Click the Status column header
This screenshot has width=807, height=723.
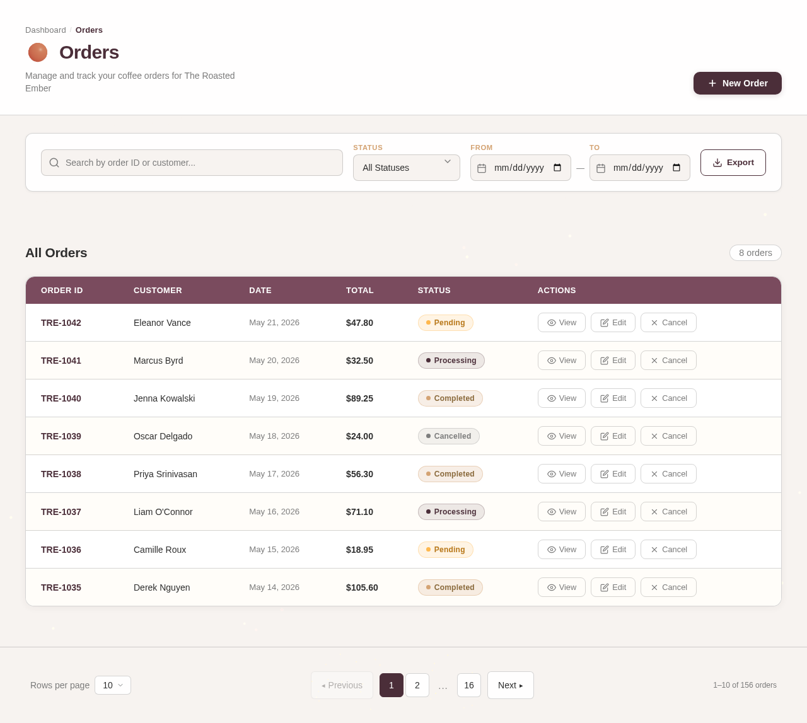click(434, 291)
